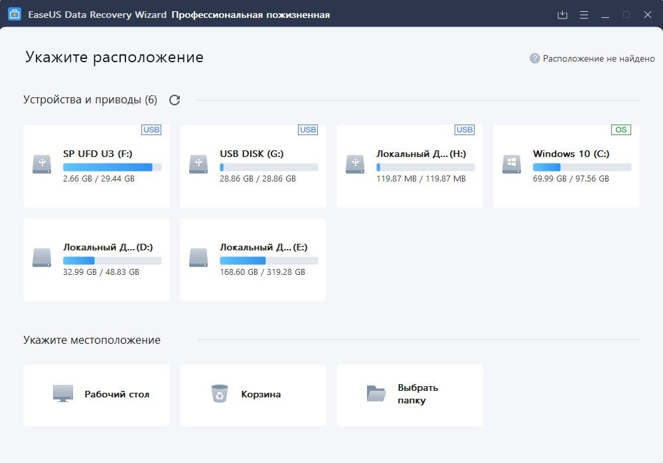Open the hamburger menu in title bar
Viewport: 663px width, 463px height.
point(584,15)
